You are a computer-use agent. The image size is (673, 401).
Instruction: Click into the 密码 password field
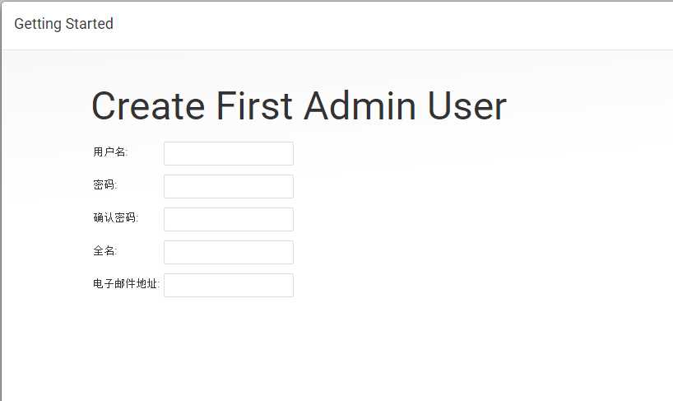point(229,186)
